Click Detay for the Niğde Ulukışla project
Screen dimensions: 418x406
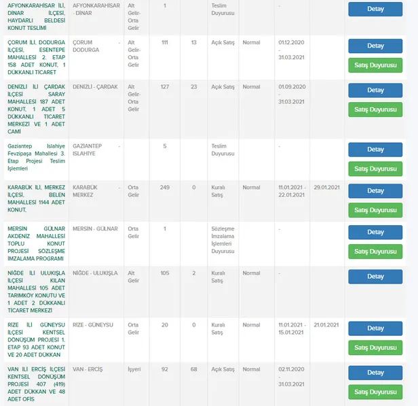375,277
